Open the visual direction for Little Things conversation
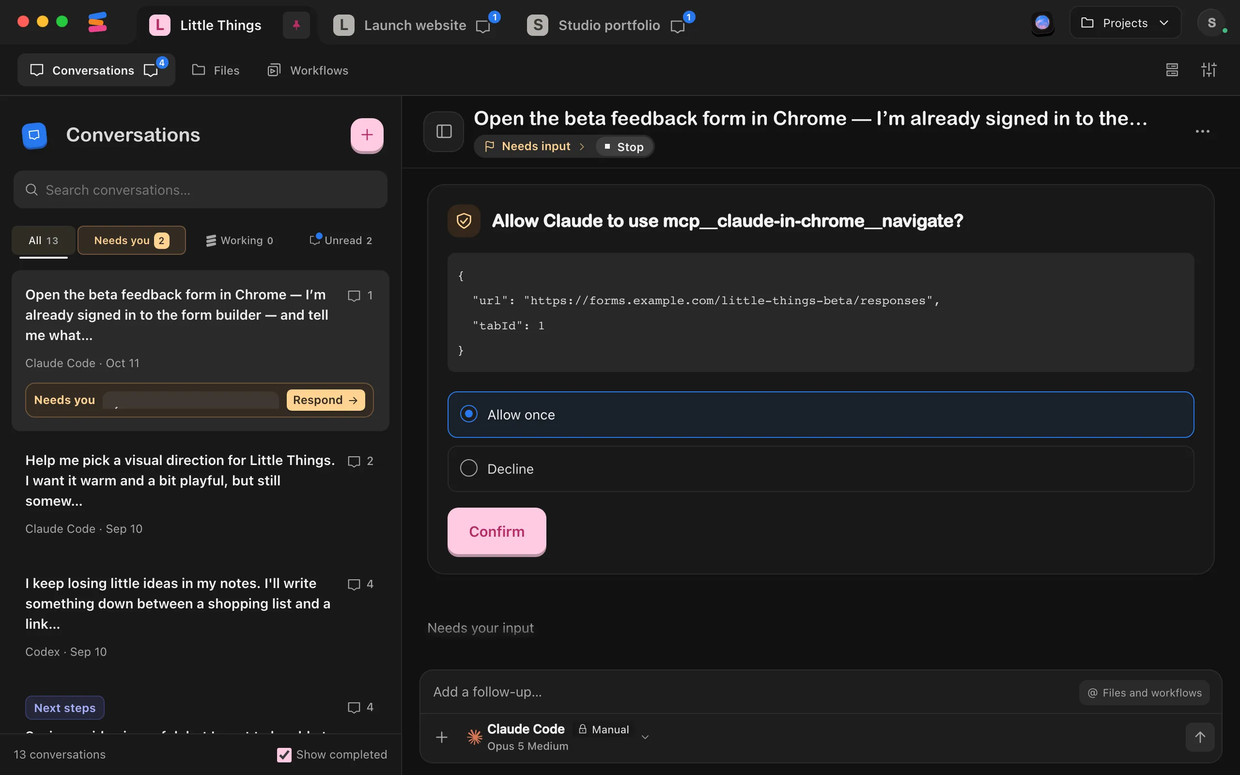 click(201, 493)
